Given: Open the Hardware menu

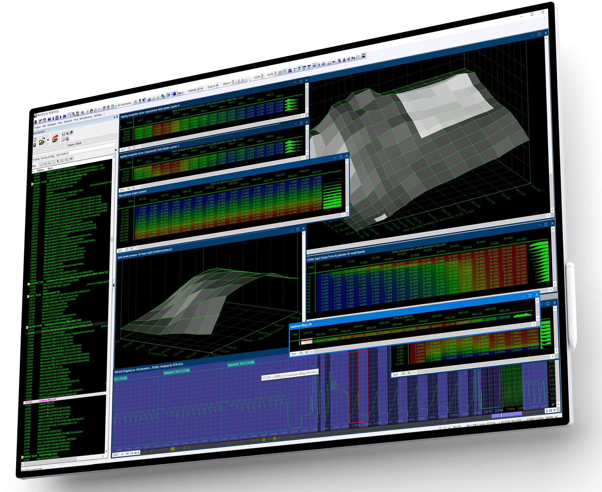Looking at the screenshot, I should coord(52,124).
